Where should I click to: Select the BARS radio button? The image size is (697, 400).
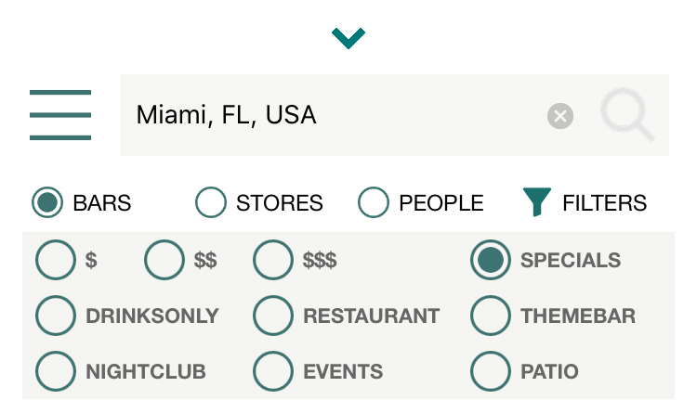pyautogui.click(x=47, y=202)
